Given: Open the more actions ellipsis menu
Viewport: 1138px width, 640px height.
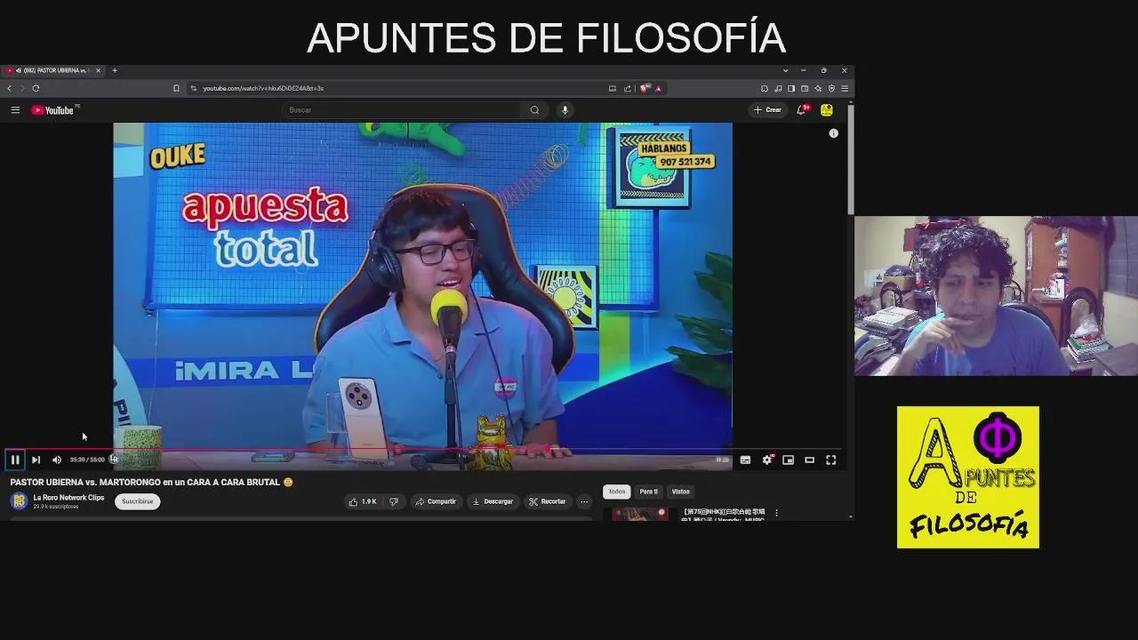Looking at the screenshot, I should point(584,501).
